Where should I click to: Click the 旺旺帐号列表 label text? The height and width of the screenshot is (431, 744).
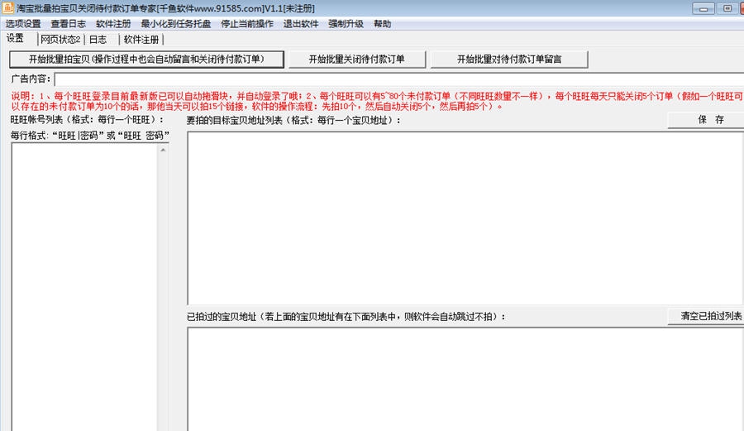(88, 120)
